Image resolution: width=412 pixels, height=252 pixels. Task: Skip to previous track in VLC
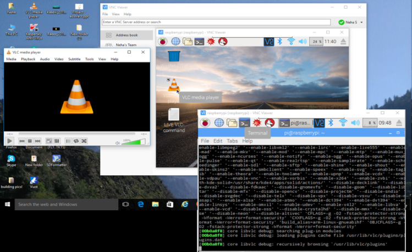click(x=22, y=141)
